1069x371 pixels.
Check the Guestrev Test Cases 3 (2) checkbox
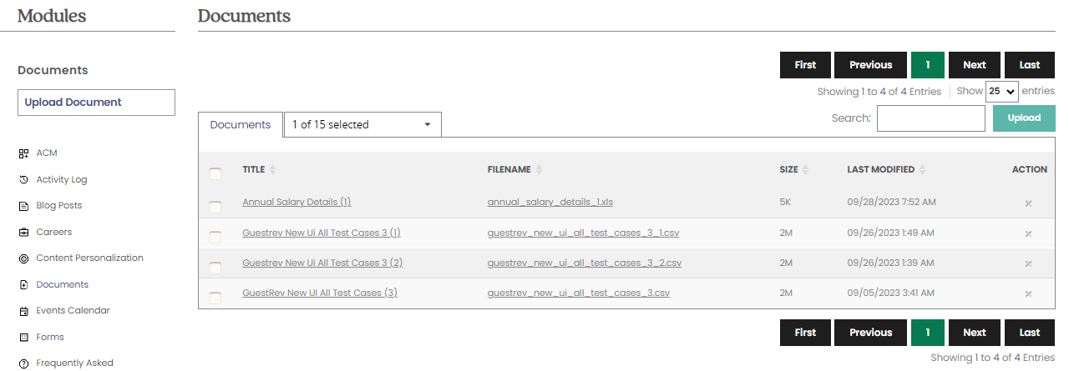215,268
